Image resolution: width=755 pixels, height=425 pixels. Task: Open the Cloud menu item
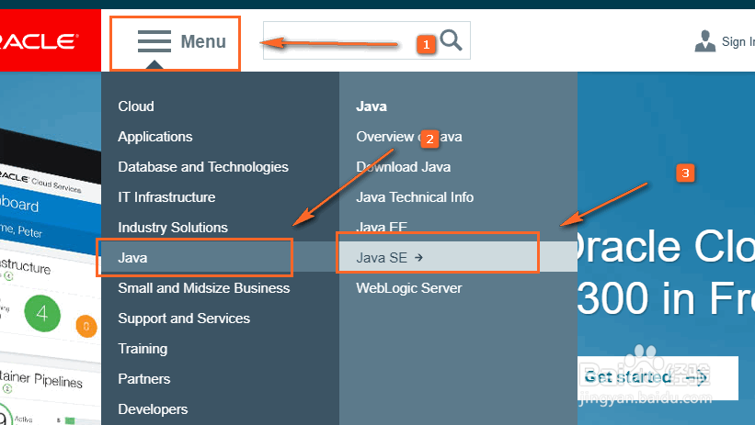pos(136,106)
